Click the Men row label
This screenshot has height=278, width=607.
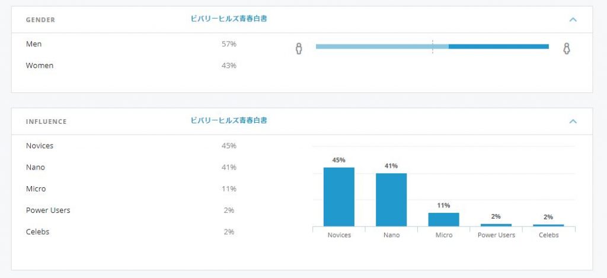click(34, 44)
